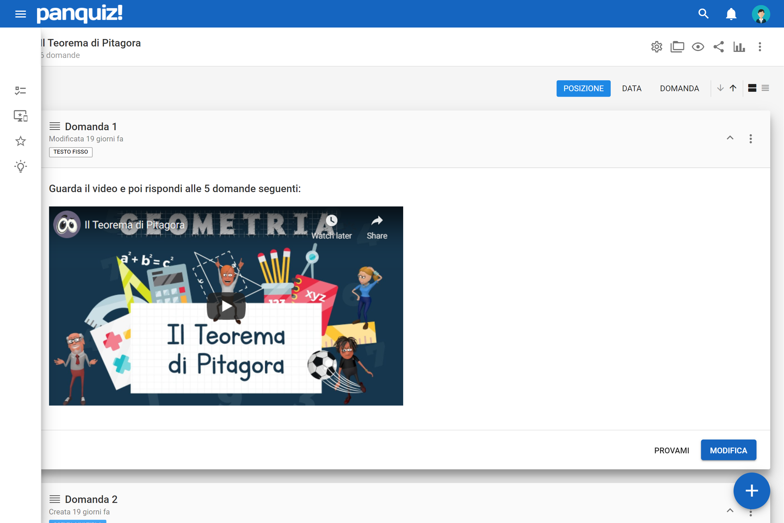Open favorites star in sidebar

pyautogui.click(x=21, y=141)
